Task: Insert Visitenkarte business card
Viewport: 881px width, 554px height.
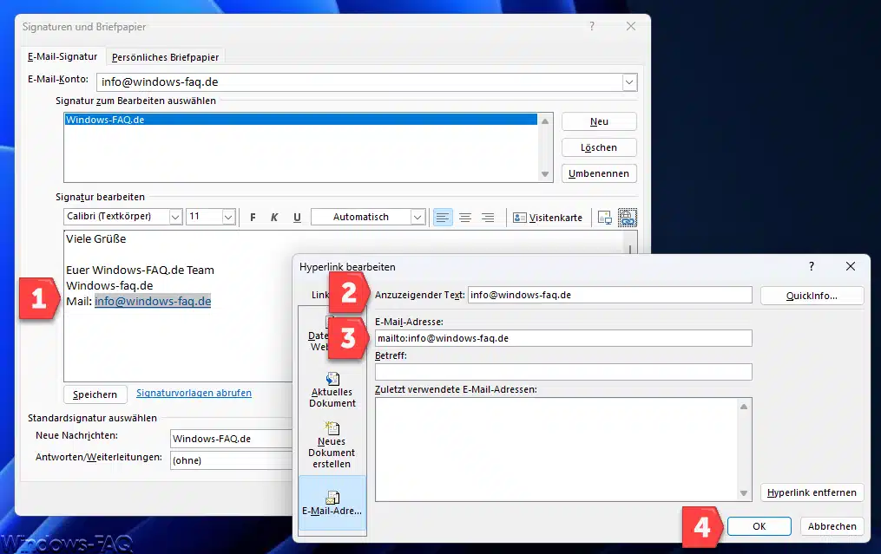Action: click(548, 218)
